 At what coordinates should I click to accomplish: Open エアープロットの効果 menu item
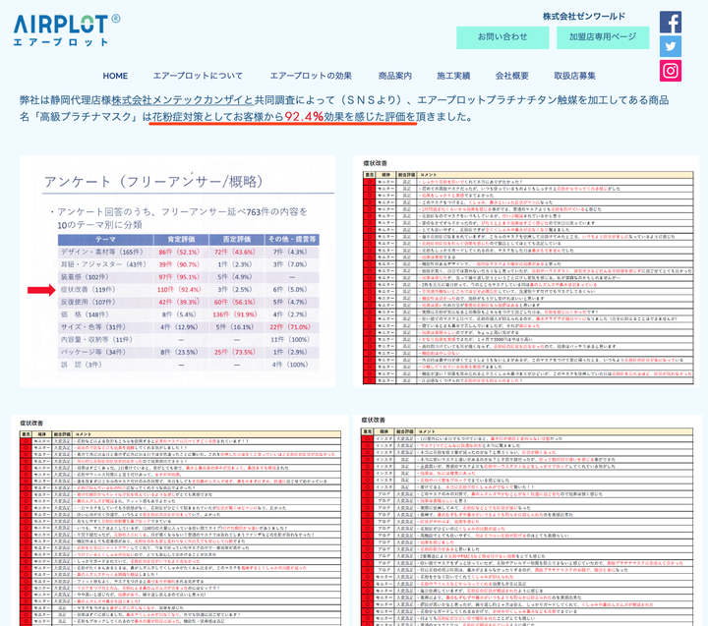click(311, 76)
